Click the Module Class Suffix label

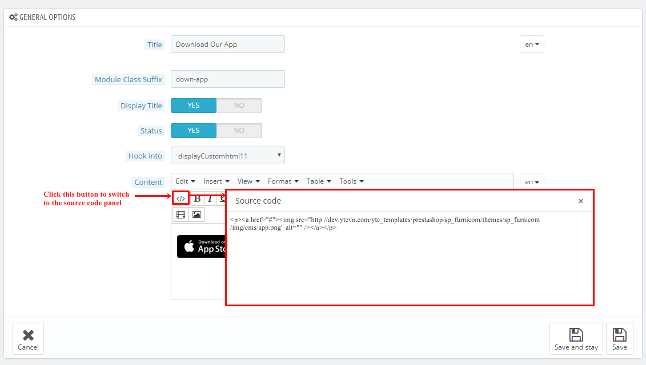tap(128, 79)
